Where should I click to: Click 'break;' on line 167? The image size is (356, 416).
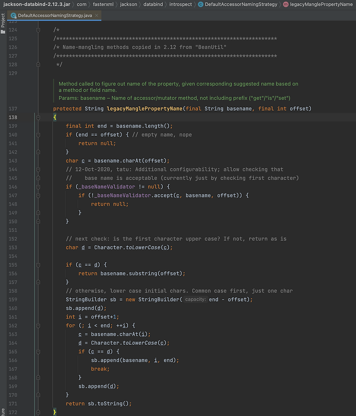(x=100, y=369)
